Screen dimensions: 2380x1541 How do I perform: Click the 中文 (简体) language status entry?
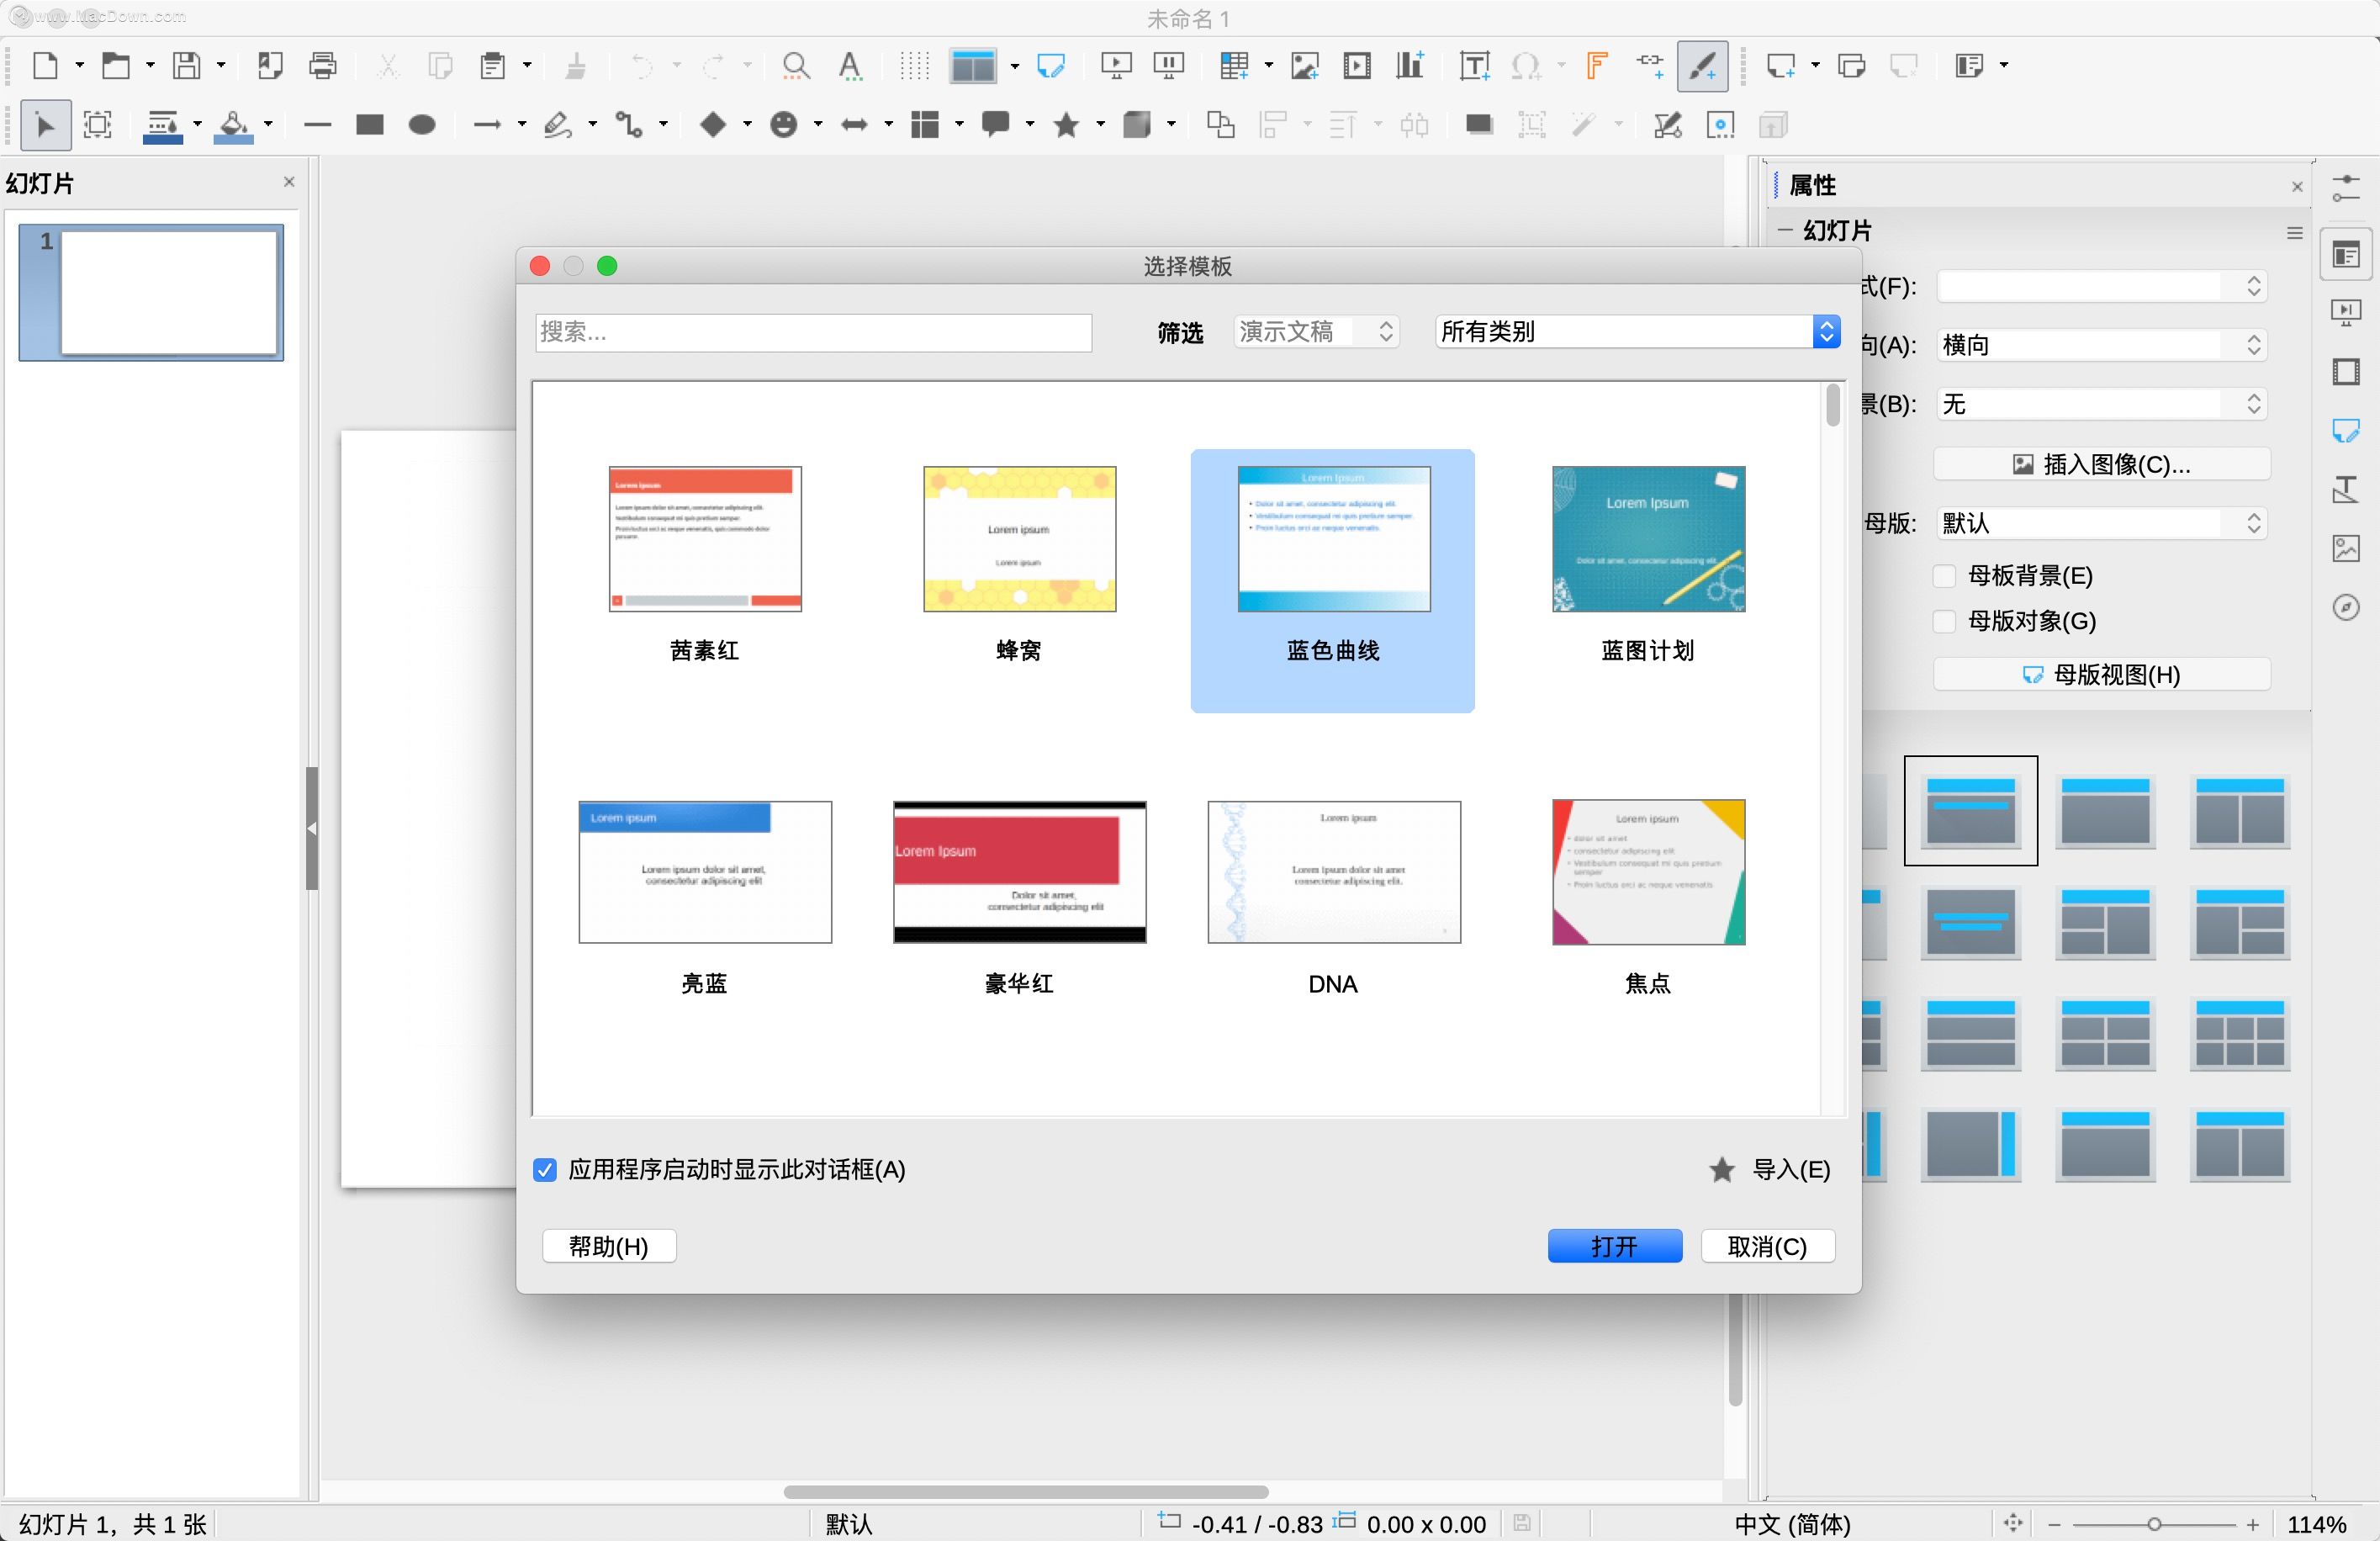tap(1792, 1524)
